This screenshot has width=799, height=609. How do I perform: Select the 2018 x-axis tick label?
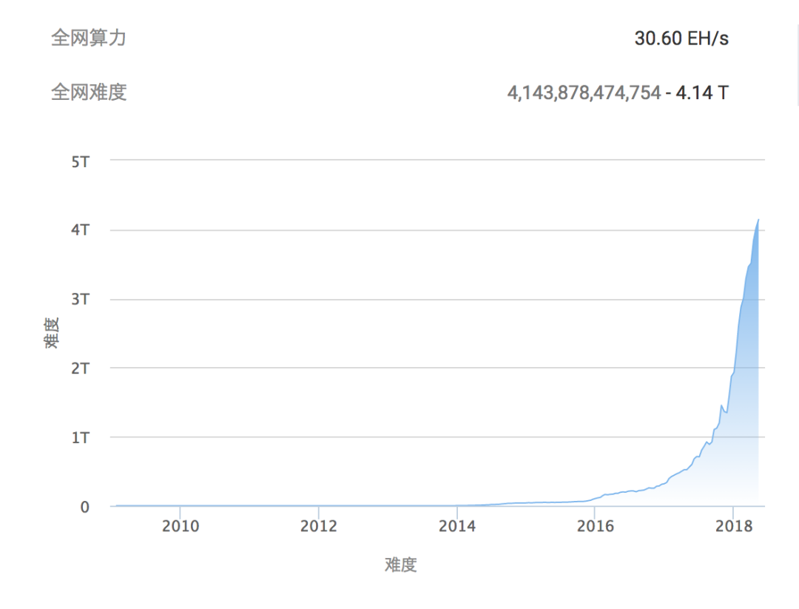[x=733, y=526]
